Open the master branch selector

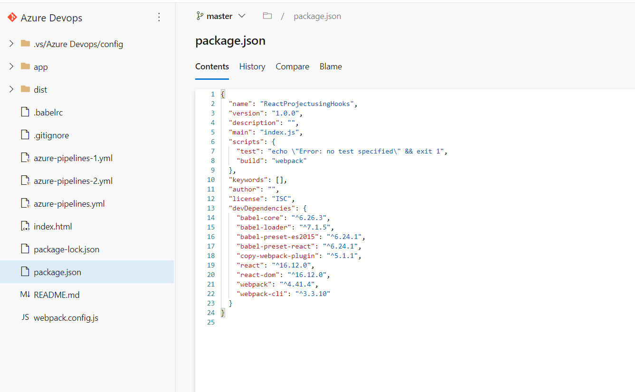point(221,16)
